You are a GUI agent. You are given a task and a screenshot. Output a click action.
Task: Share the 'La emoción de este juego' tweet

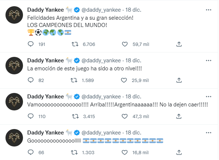[179, 81]
